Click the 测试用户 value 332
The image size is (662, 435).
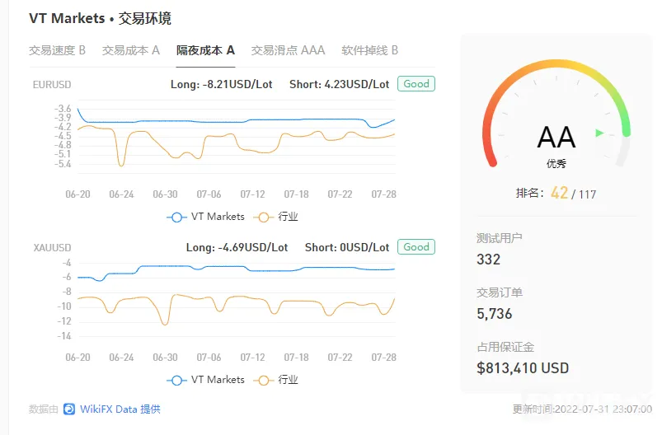489,259
